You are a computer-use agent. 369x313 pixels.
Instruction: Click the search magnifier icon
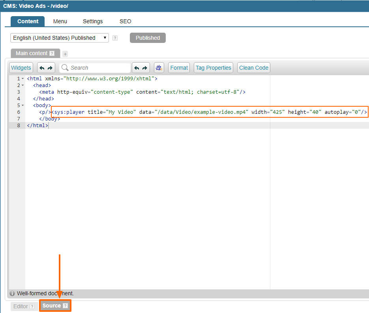point(65,68)
